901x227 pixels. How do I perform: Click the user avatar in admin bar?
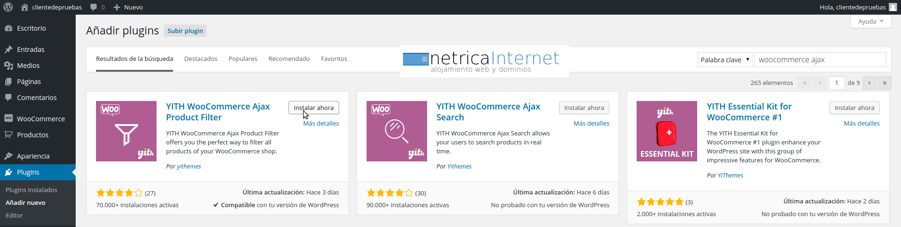point(892,7)
